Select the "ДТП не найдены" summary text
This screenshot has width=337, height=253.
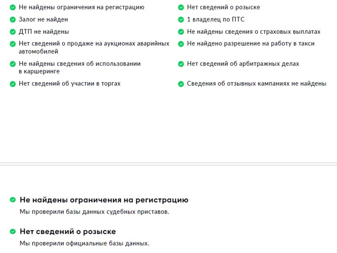coord(44,32)
